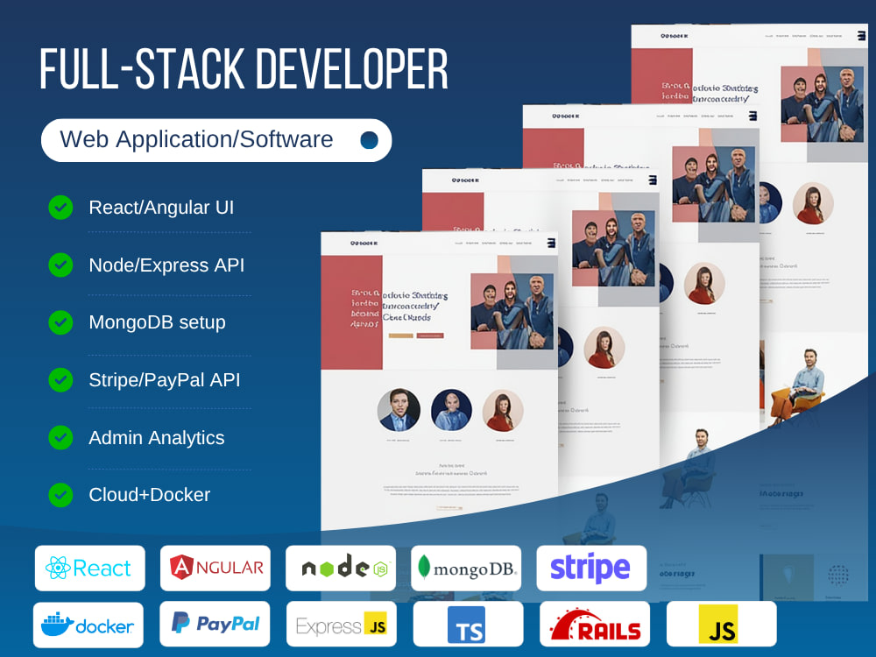
Task: Click the Angular logo badge
Action: 215,569
